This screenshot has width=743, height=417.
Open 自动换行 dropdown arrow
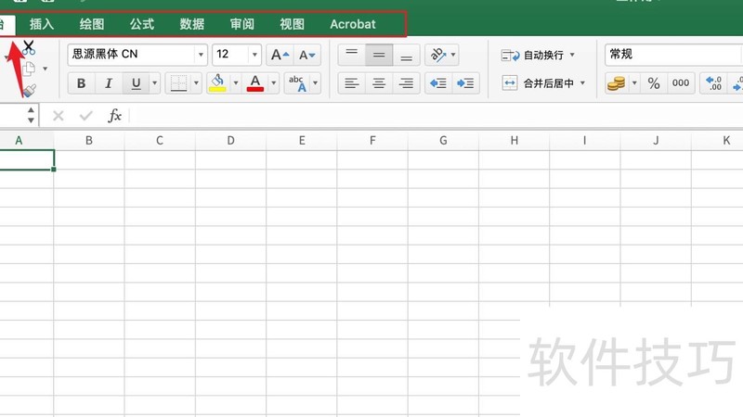572,55
